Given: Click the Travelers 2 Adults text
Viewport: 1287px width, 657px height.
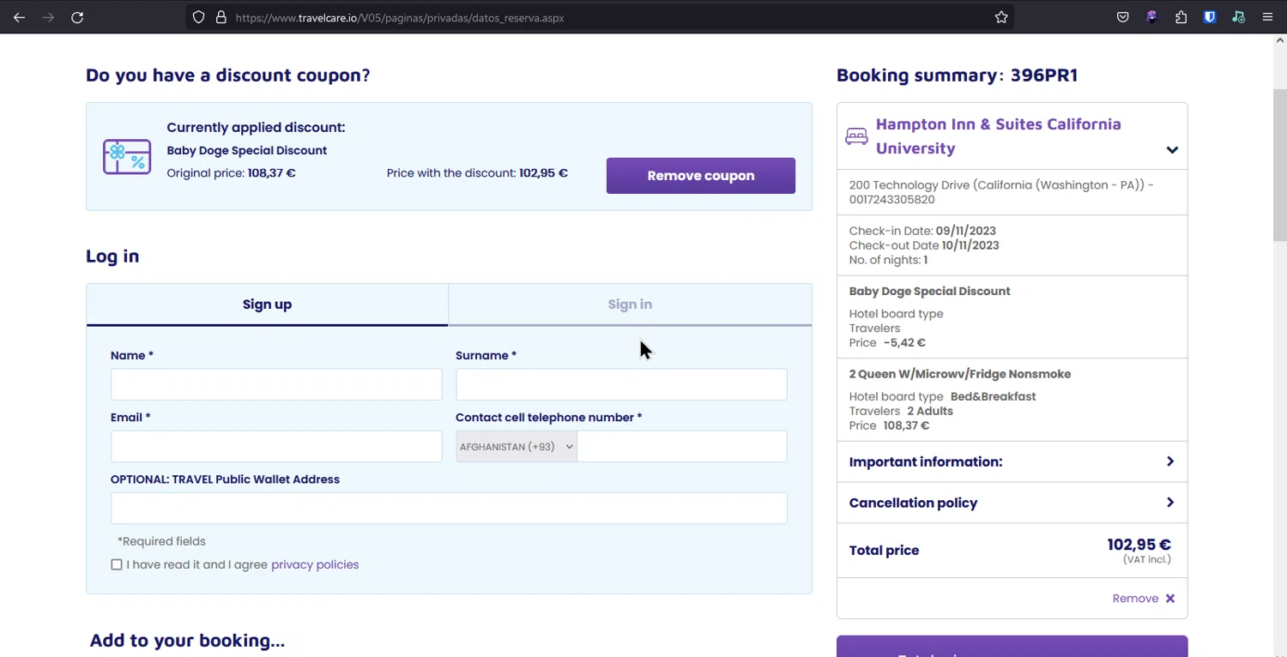Looking at the screenshot, I should pyautogui.click(x=901, y=411).
